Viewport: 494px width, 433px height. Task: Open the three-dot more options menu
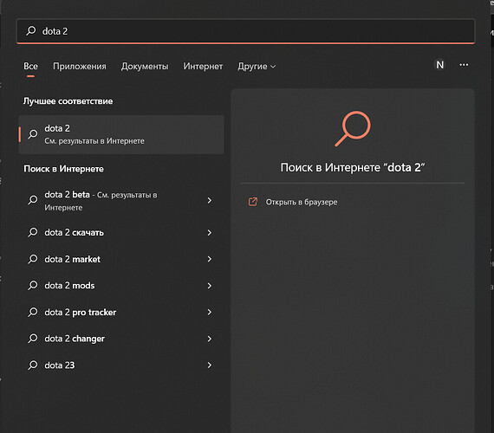[464, 65]
